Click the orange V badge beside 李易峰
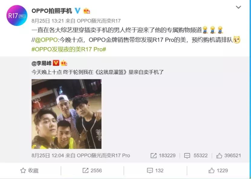Viewport: 251px width, 179px height. click(x=56, y=63)
